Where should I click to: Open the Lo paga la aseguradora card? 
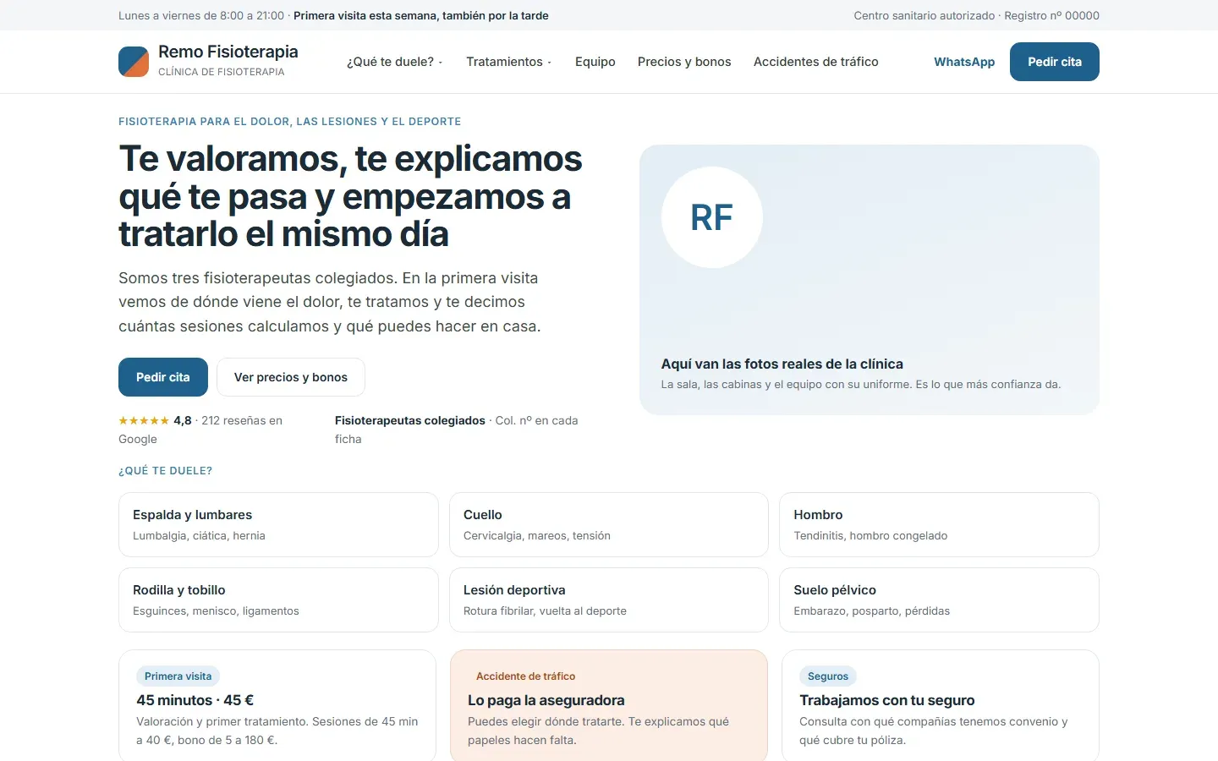pos(609,705)
